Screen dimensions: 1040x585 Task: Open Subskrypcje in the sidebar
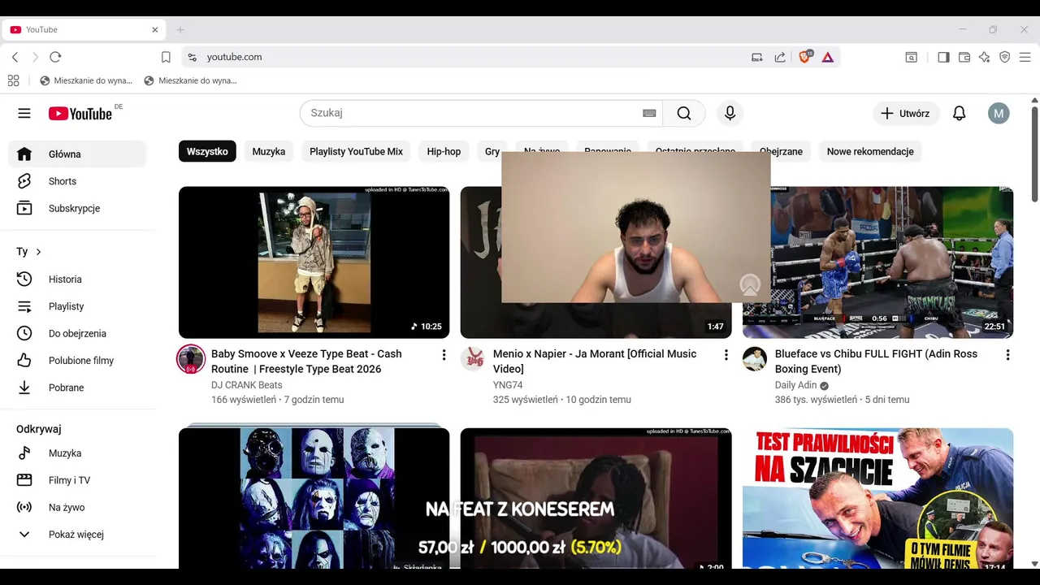pos(77,208)
